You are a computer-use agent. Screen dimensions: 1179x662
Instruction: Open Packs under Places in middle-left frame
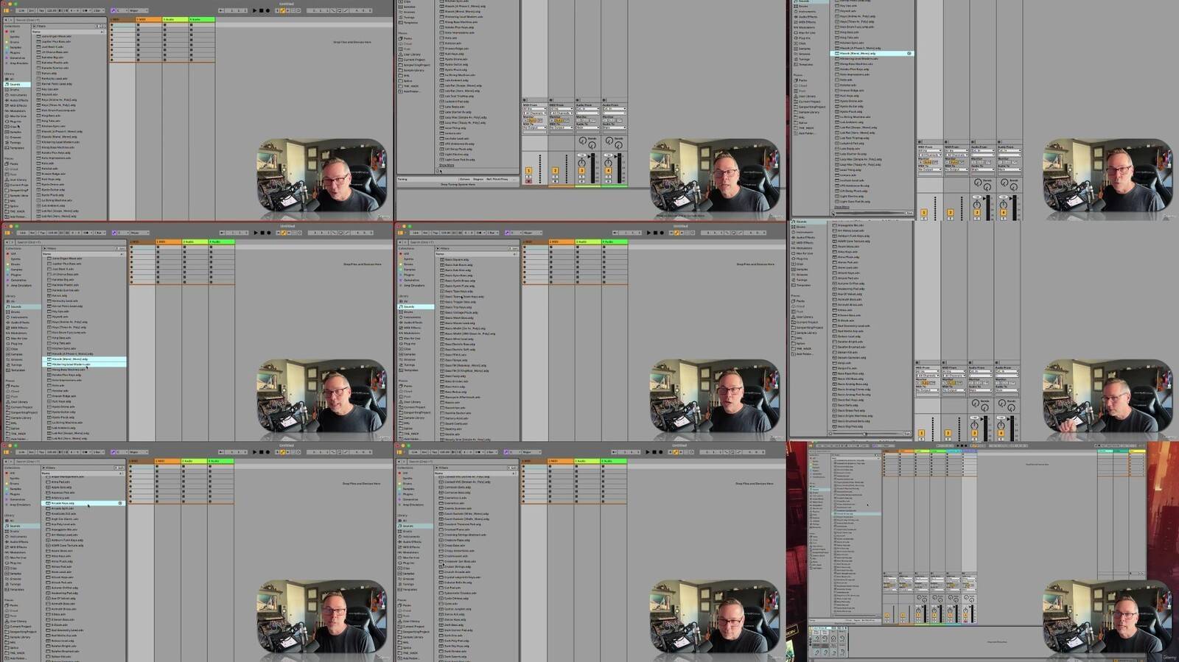click(x=15, y=386)
